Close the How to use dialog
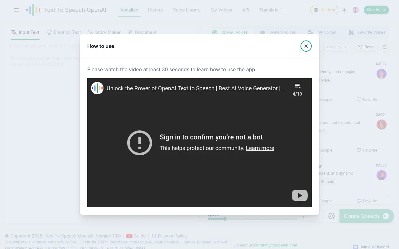This screenshot has width=399, height=249. pos(306,46)
